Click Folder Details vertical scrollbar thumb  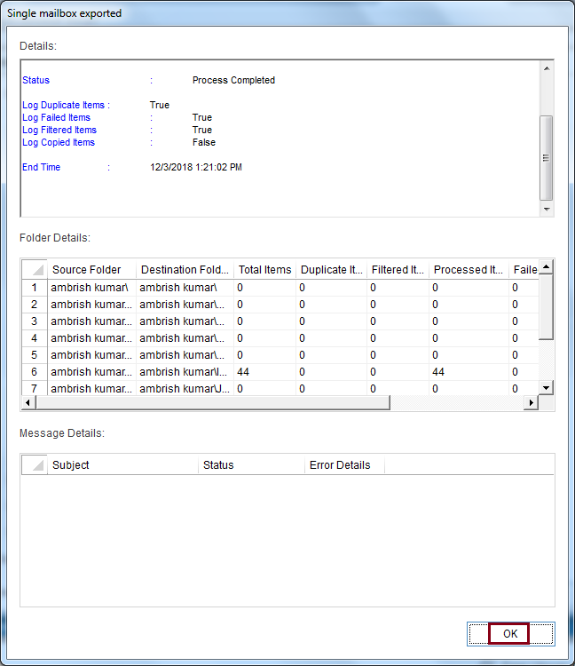546,306
